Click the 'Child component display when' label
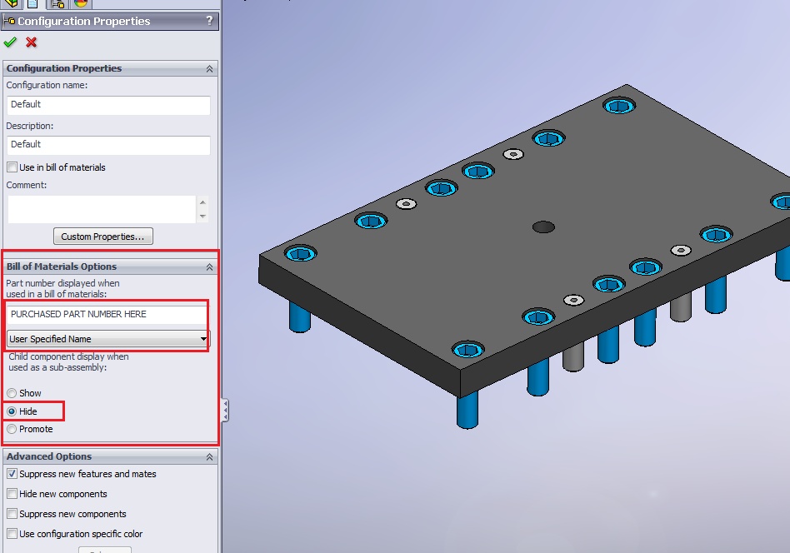Screen dimensions: 790x553 (x=68, y=356)
